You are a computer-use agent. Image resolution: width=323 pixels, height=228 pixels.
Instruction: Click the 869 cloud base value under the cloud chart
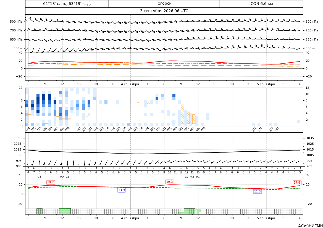click(175, 130)
